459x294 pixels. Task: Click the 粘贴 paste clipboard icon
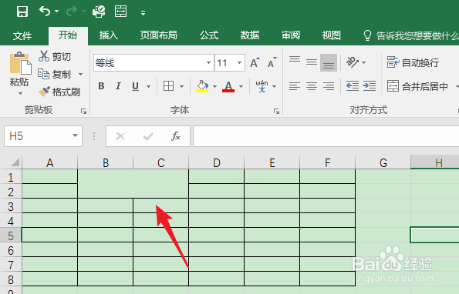click(20, 63)
